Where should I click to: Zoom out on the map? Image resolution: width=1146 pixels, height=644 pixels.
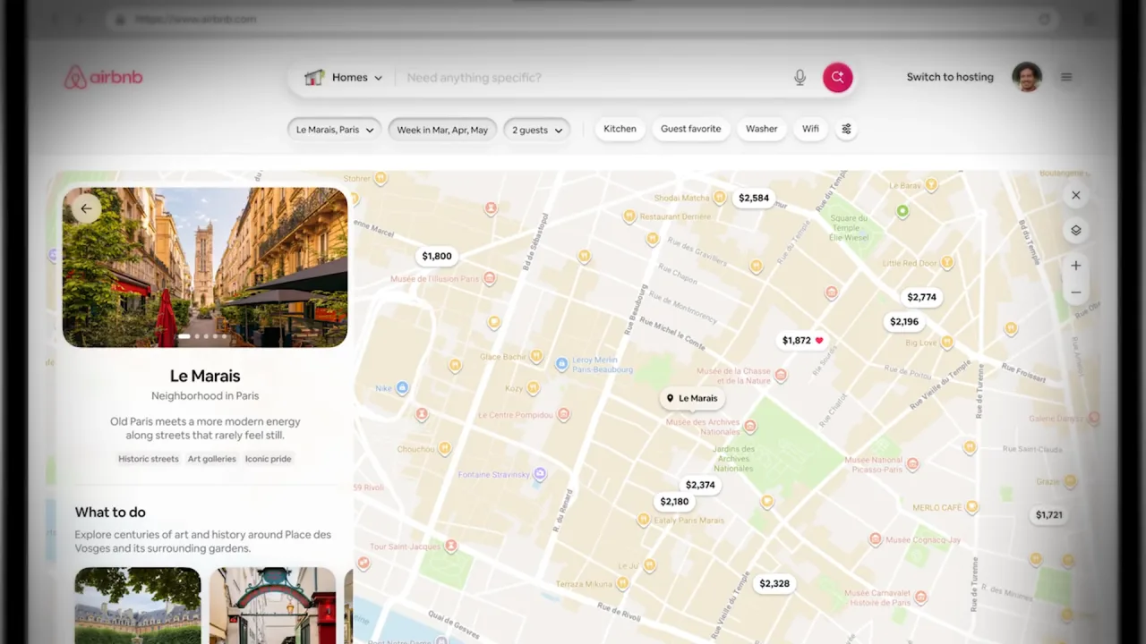pyautogui.click(x=1075, y=292)
